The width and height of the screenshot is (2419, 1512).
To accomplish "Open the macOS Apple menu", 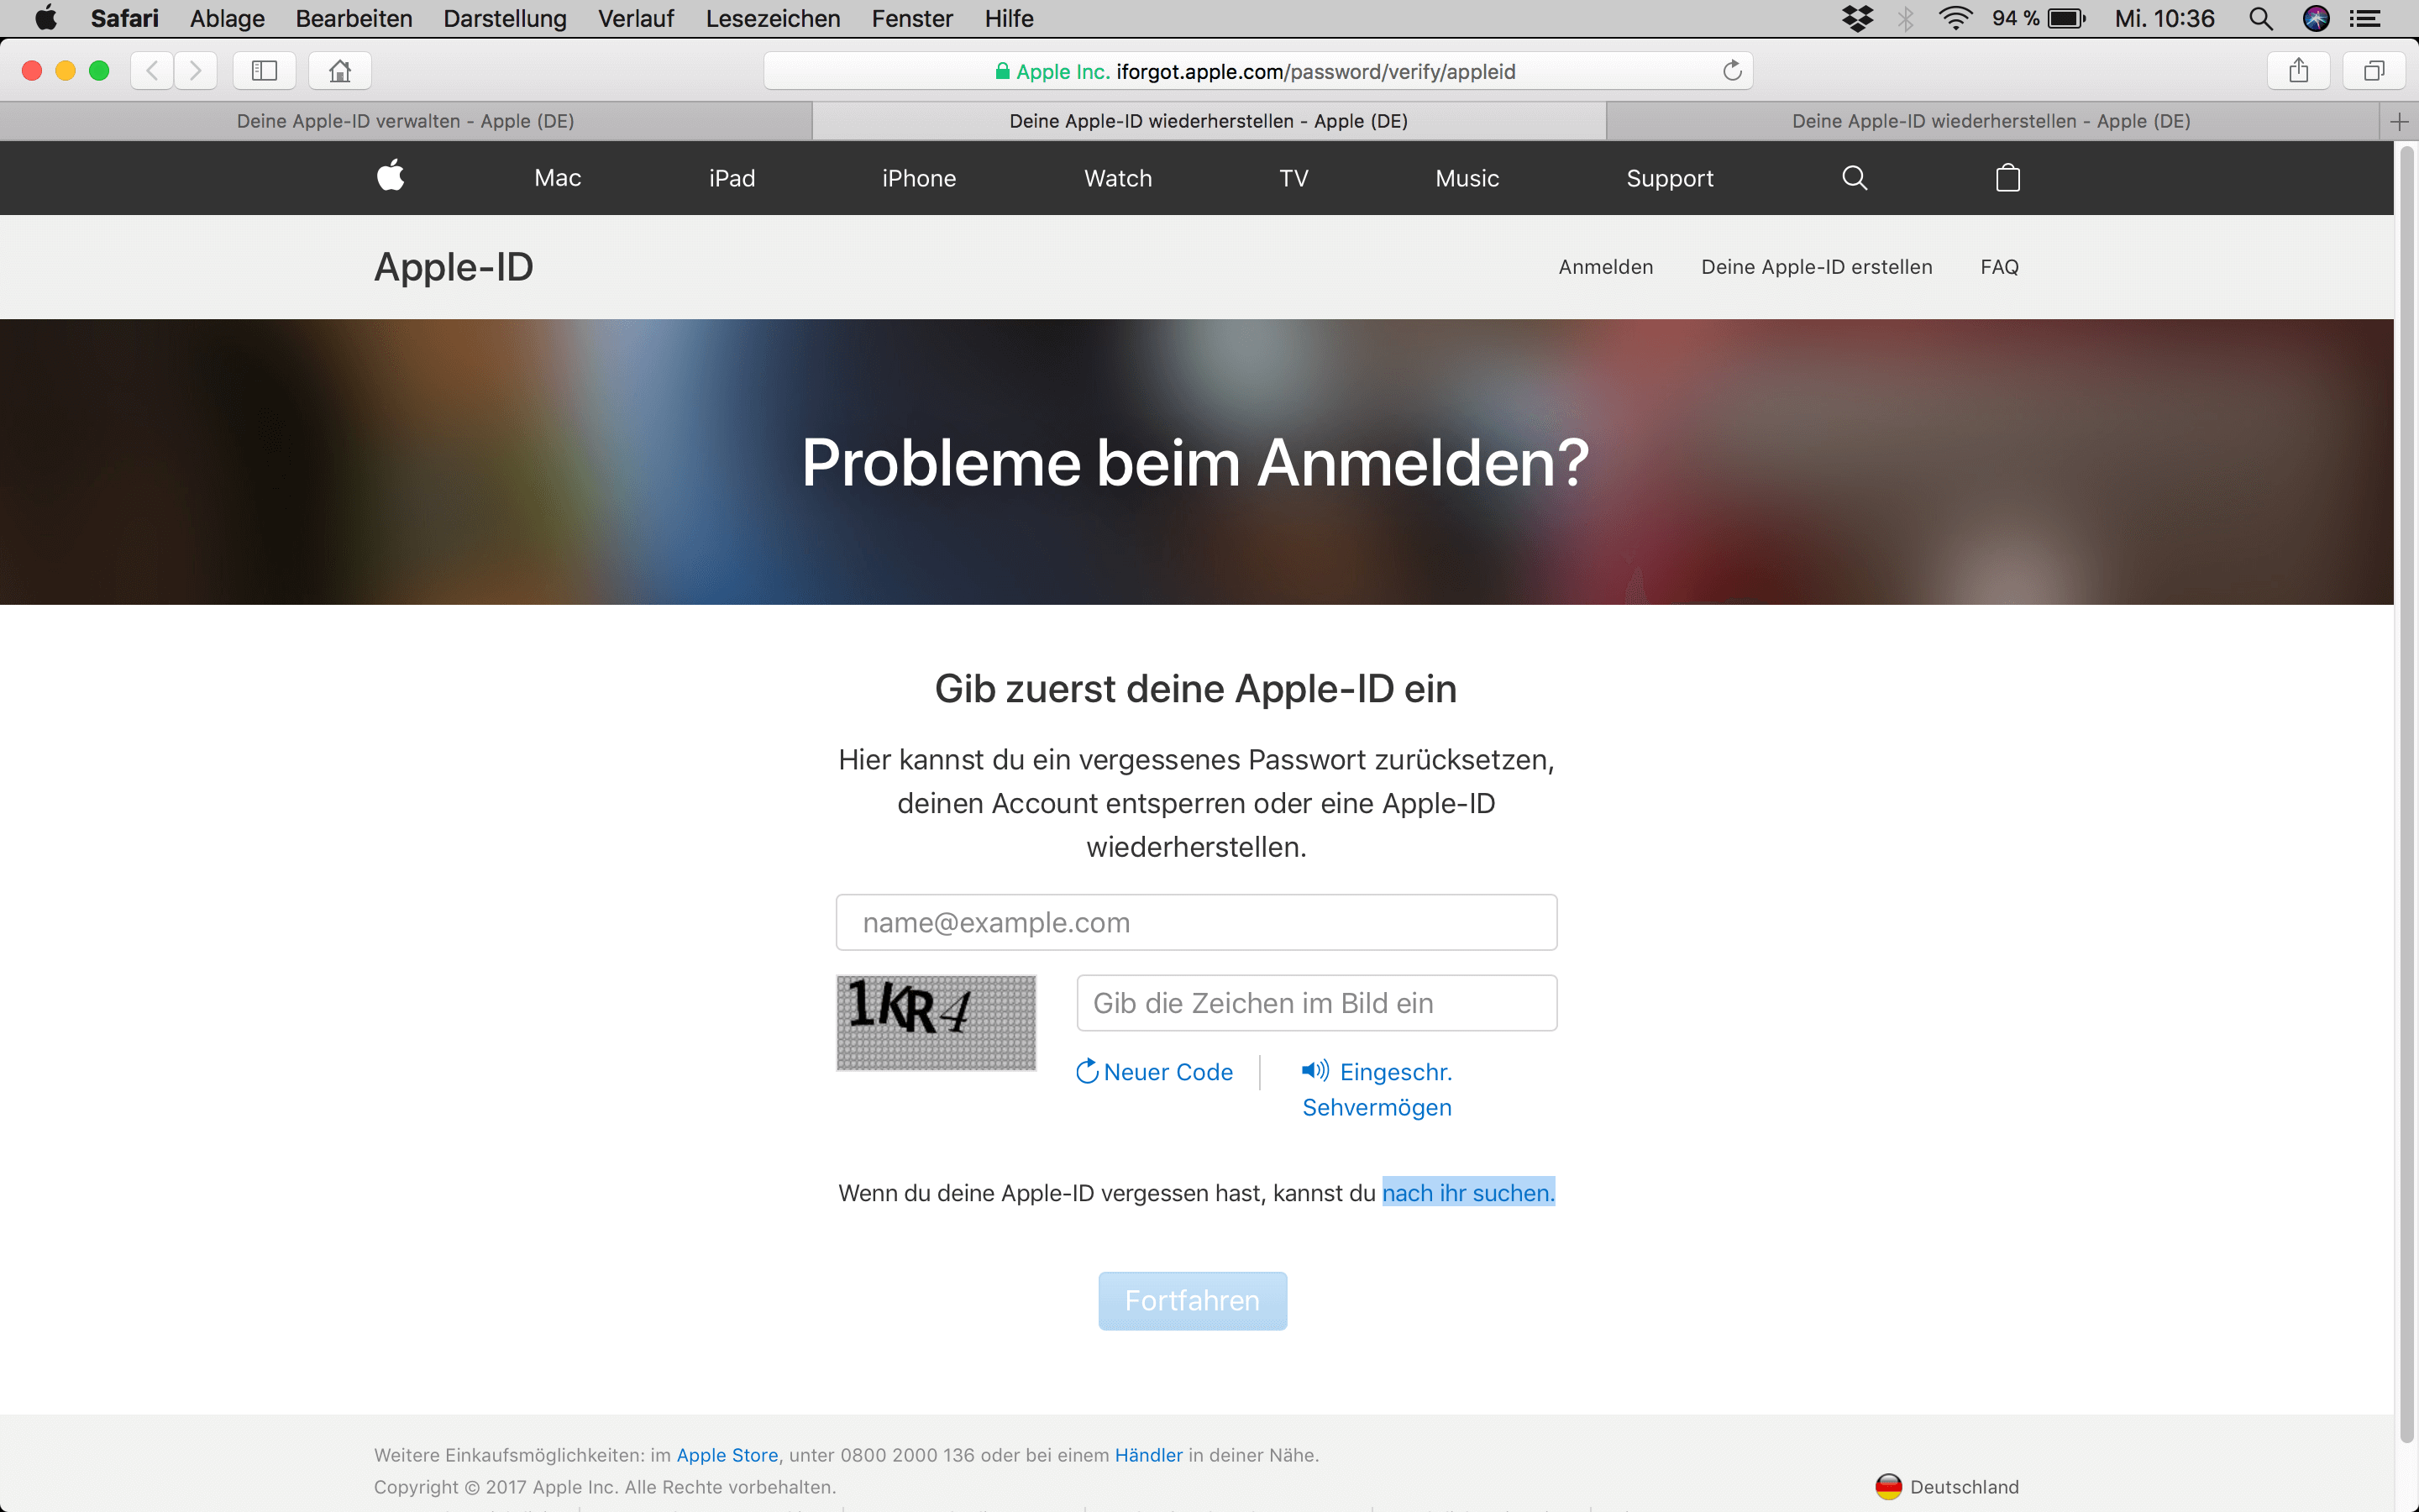I will 46,18.
